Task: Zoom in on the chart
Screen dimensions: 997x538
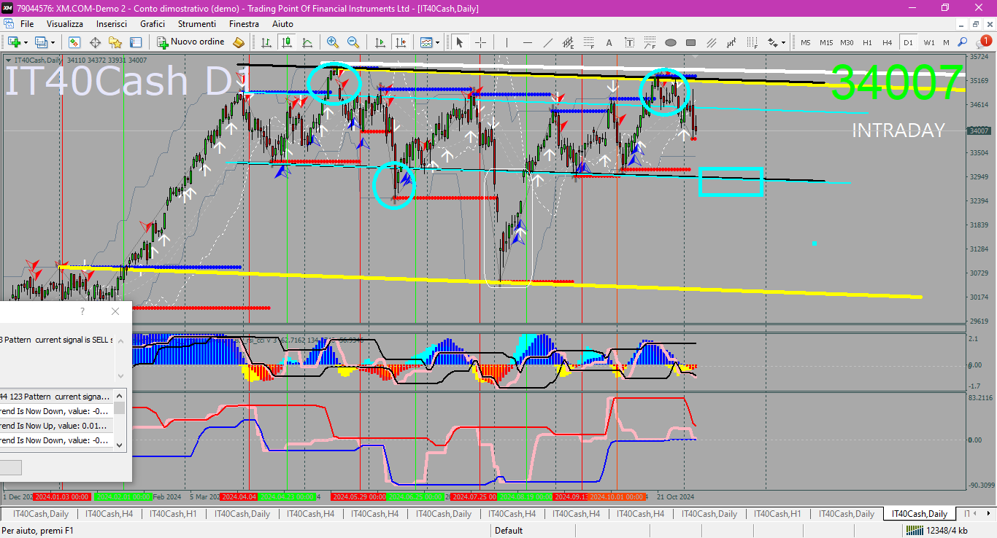Action: 333,42
